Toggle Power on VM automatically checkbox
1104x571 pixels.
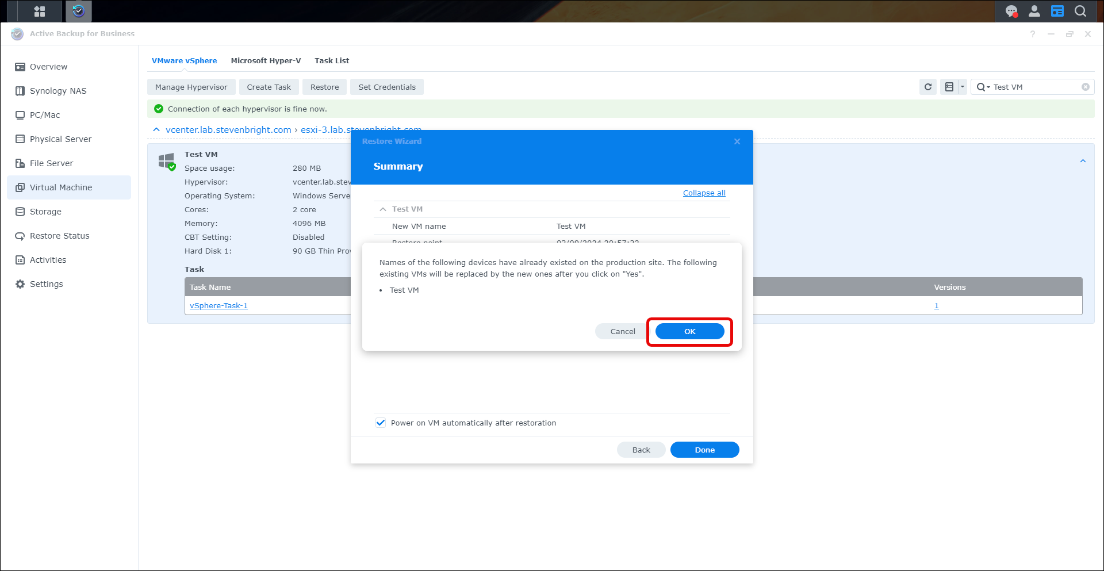[381, 423]
